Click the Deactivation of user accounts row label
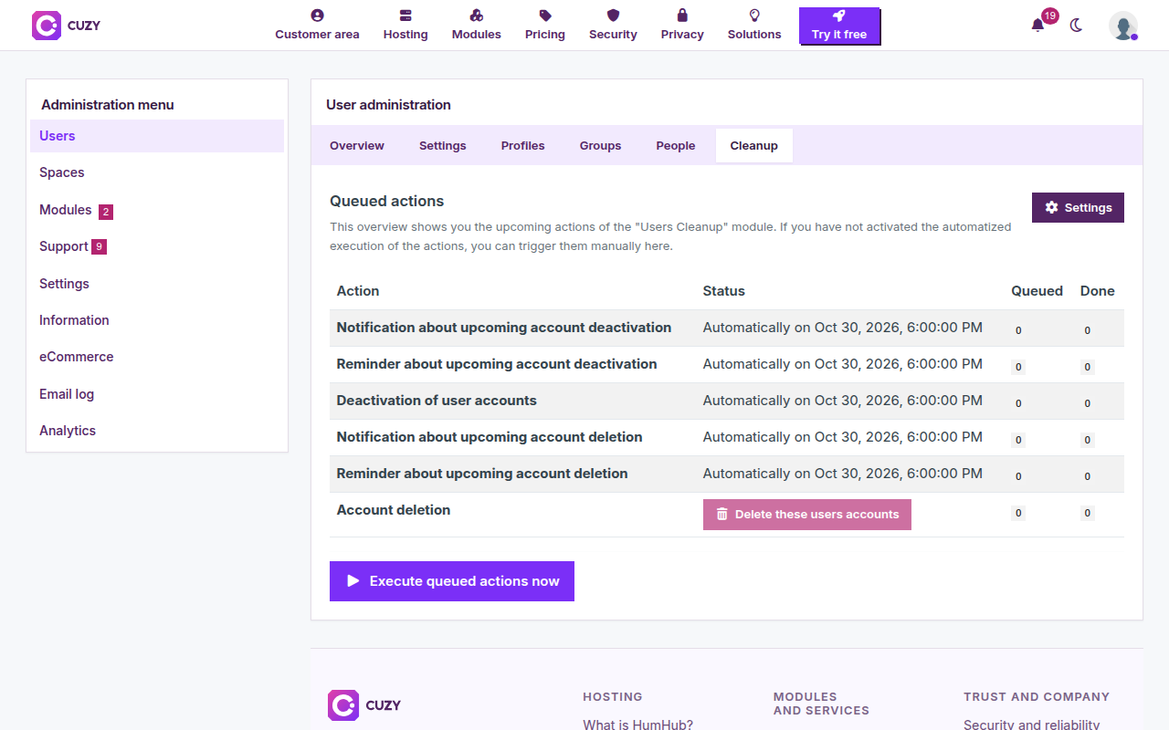 click(437, 401)
